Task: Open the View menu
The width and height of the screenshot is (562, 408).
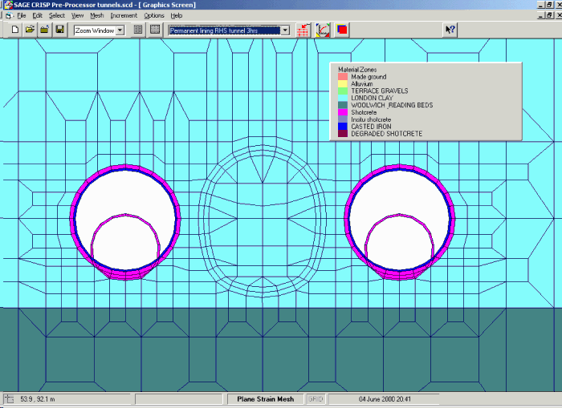Action: (x=77, y=16)
